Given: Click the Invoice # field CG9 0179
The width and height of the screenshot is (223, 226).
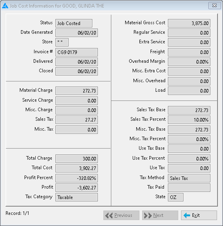Looking at the screenshot, I should [x=76, y=52].
